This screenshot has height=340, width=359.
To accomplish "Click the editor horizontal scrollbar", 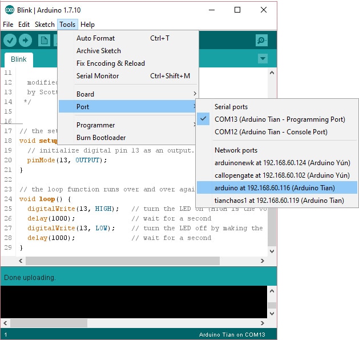I will pos(123,261).
